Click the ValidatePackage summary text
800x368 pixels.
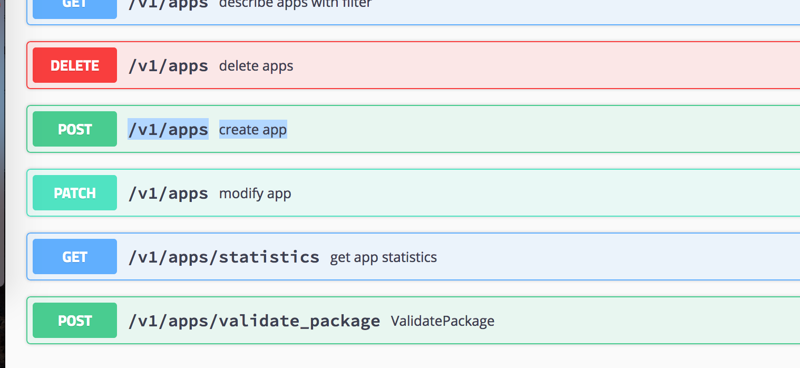[442, 321]
